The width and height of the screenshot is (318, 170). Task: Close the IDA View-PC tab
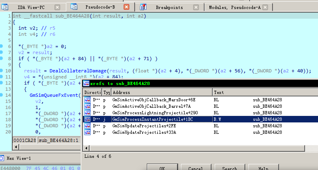point(57,7)
